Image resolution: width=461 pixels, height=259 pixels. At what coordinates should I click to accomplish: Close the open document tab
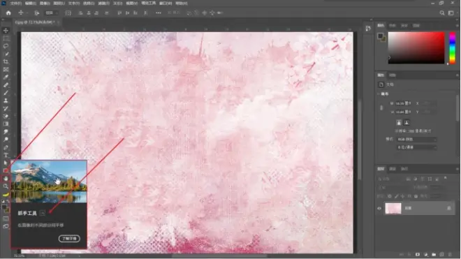click(58, 22)
